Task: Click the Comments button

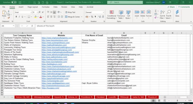Action: point(184,7)
